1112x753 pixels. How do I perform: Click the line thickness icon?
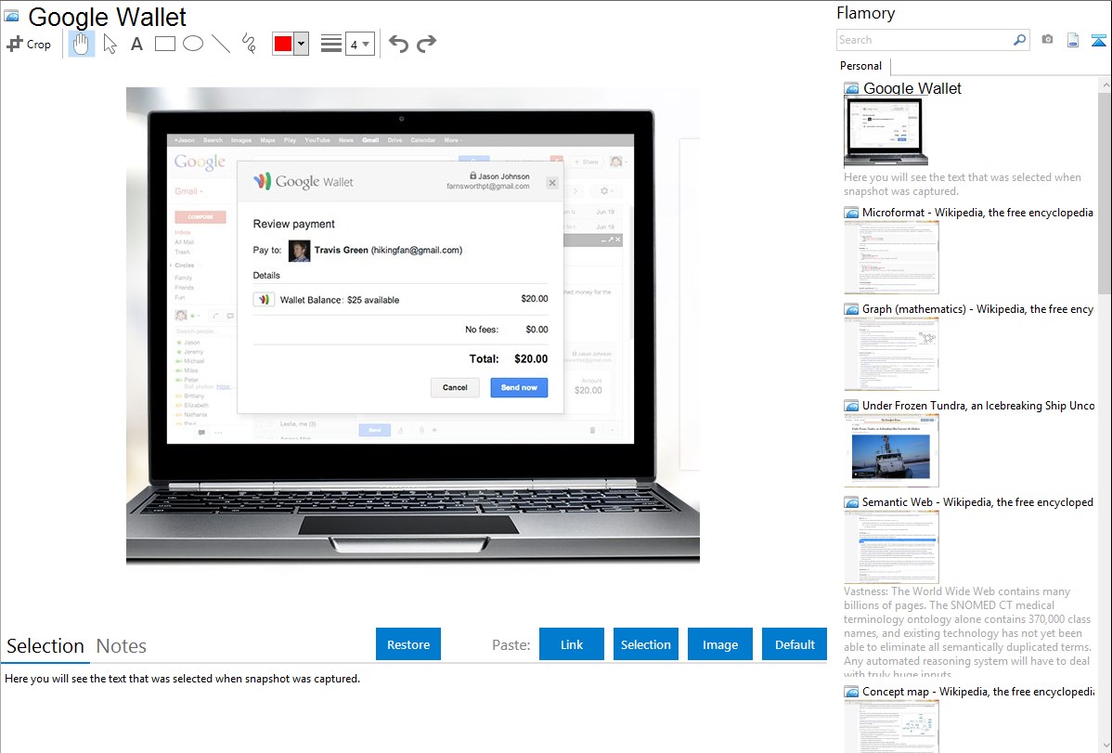point(330,44)
